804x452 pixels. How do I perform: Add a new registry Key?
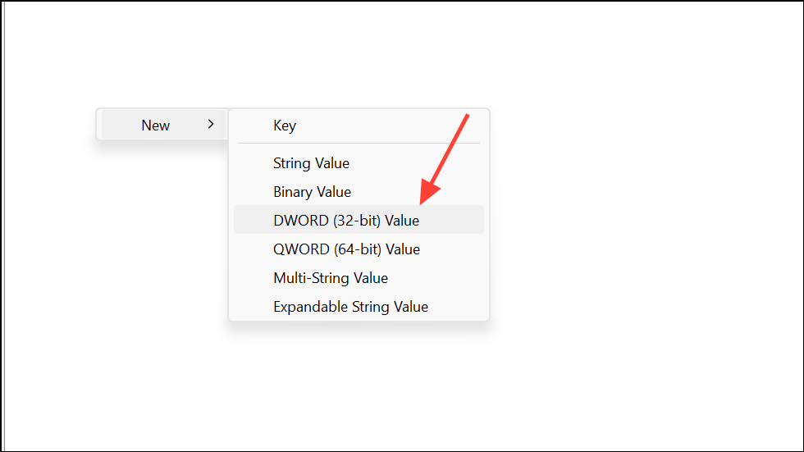[x=285, y=126]
